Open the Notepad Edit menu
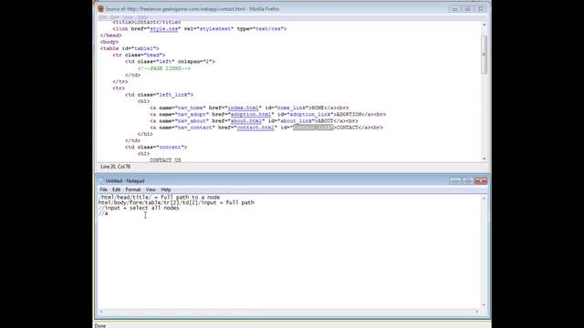The image size is (584, 328). (116, 190)
